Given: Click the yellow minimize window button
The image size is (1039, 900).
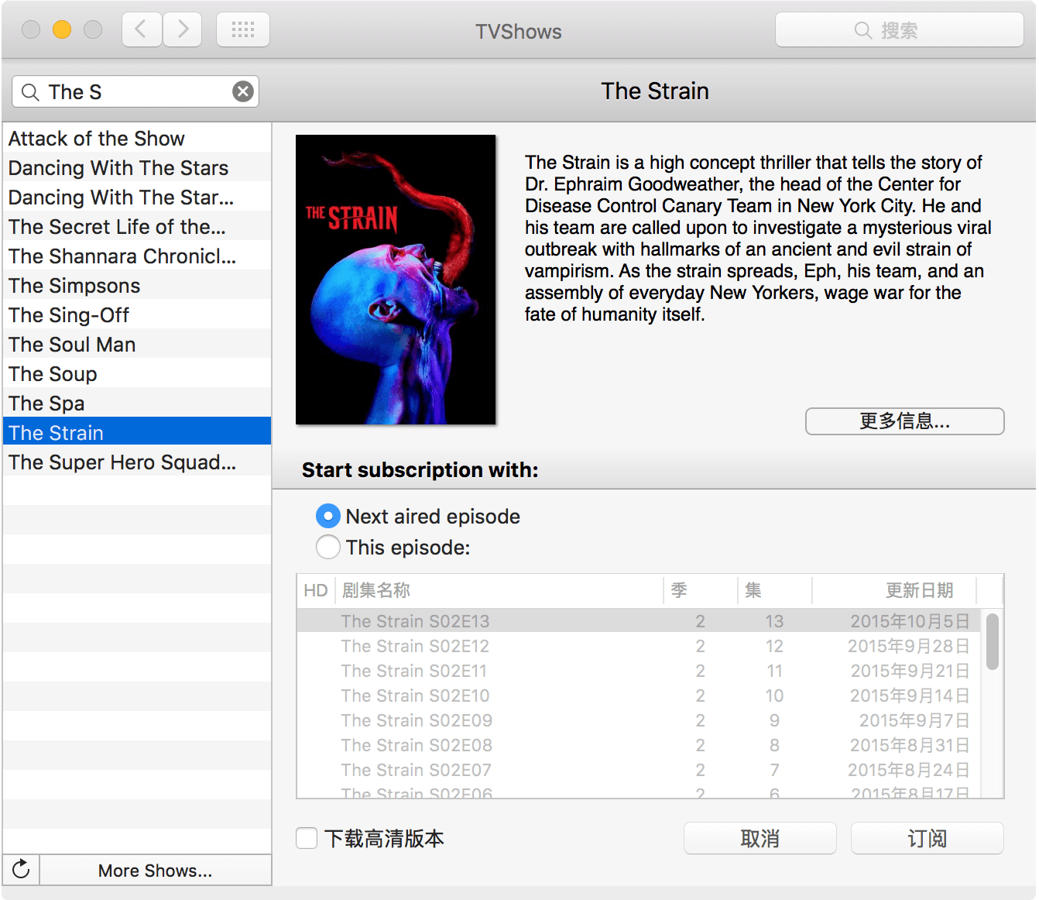Looking at the screenshot, I should pos(62,29).
